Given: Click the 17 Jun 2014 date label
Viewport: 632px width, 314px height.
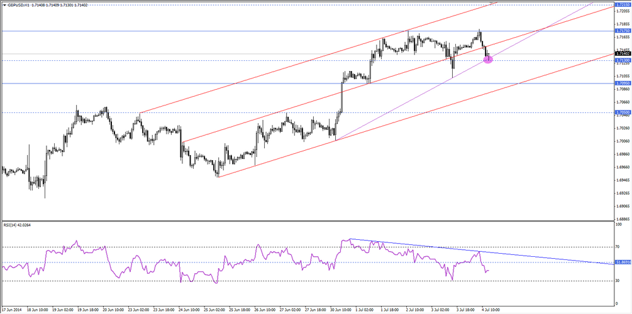Looking at the screenshot, I should [11, 310].
